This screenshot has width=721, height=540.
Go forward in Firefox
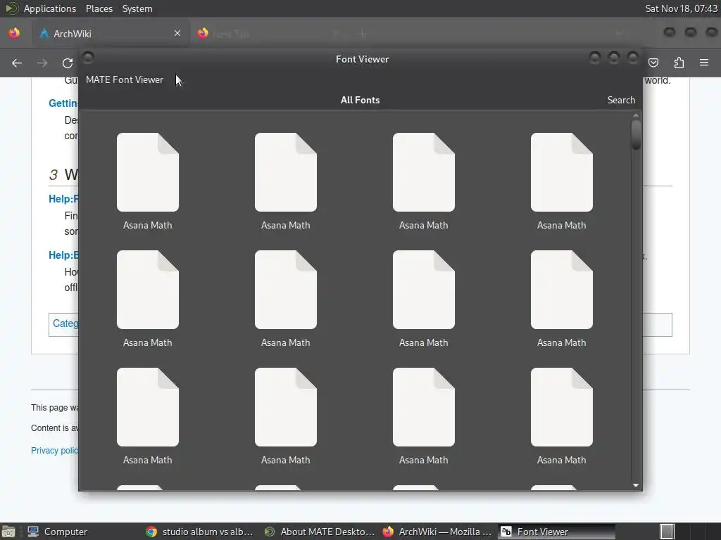42,63
